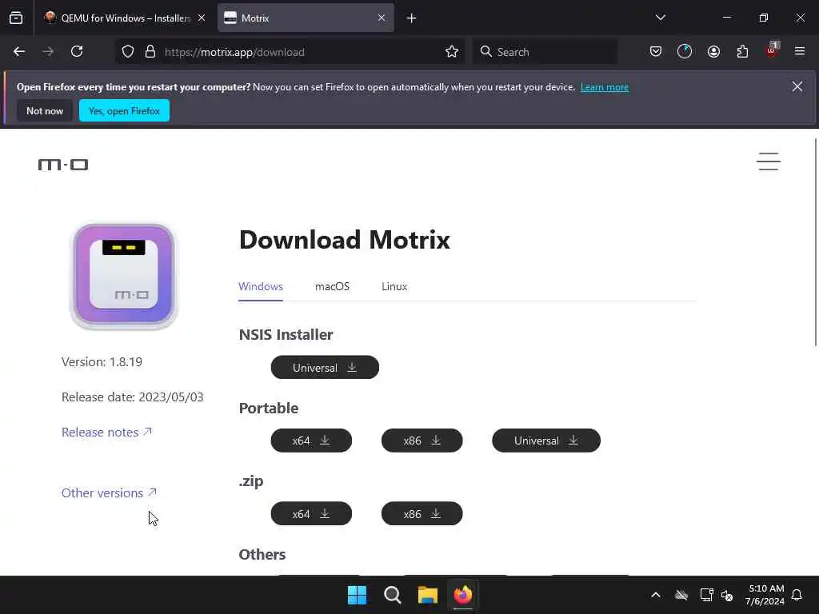The width and height of the screenshot is (819, 614).
Task: Open the Firefox application menu
Action: tap(800, 52)
